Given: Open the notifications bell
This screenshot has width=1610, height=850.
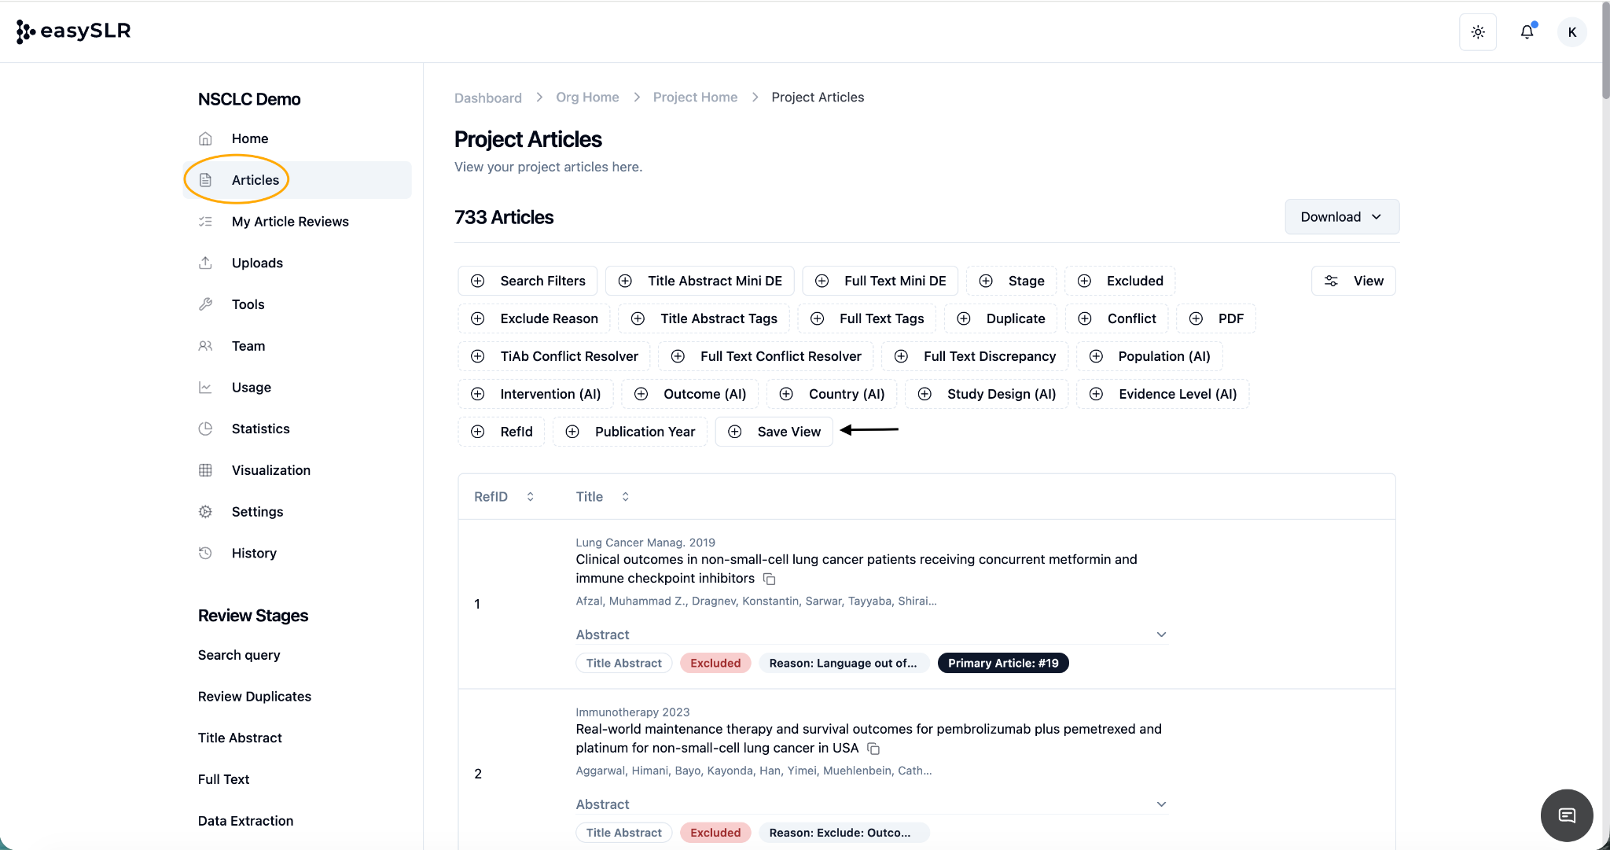Looking at the screenshot, I should pyautogui.click(x=1527, y=32).
